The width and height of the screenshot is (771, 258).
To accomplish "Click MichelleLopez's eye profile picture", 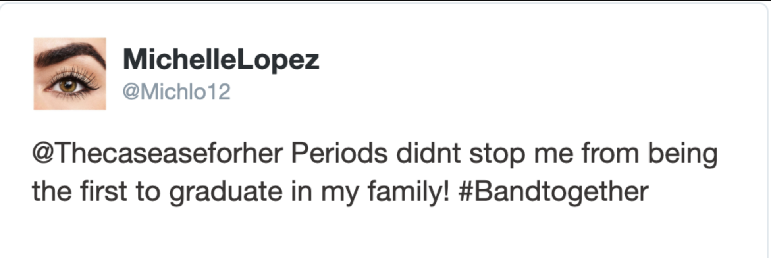I will tap(70, 74).
